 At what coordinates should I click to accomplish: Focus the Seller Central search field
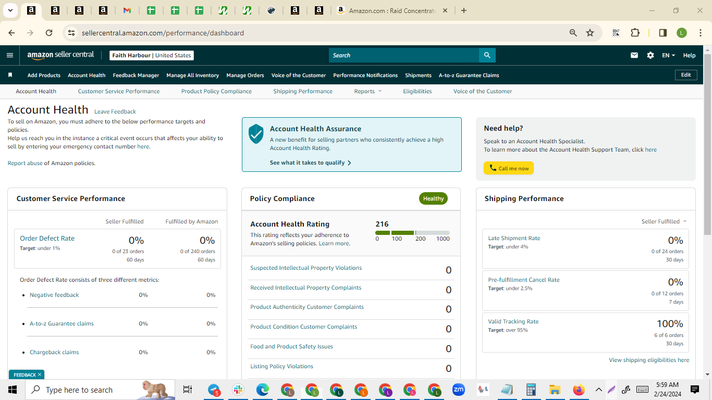tap(404, 55)
